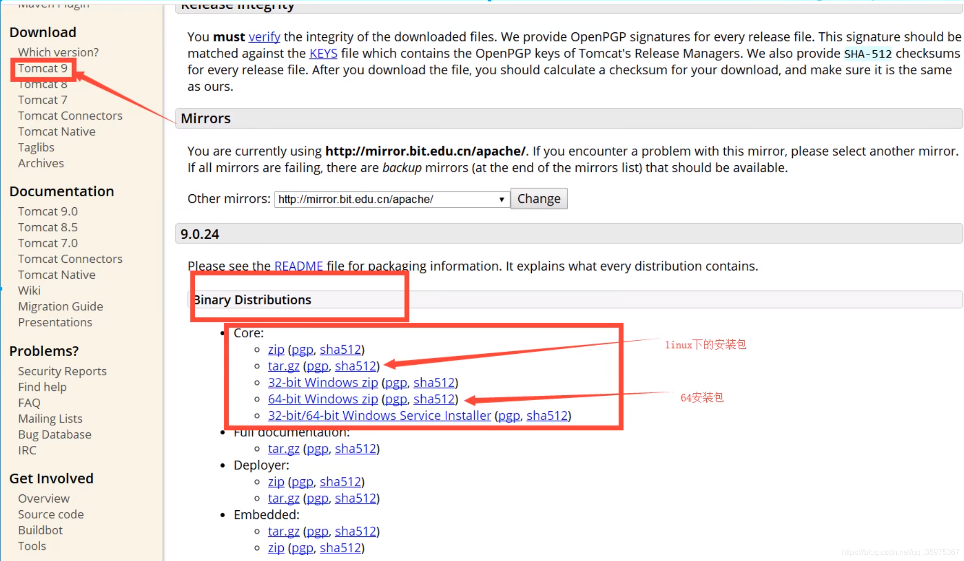
Task: Download 32-bit Windows zip
Action: (x=322, y=382)
